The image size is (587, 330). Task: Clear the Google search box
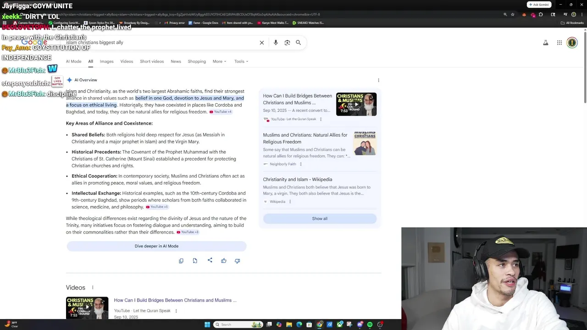[262, 43]
